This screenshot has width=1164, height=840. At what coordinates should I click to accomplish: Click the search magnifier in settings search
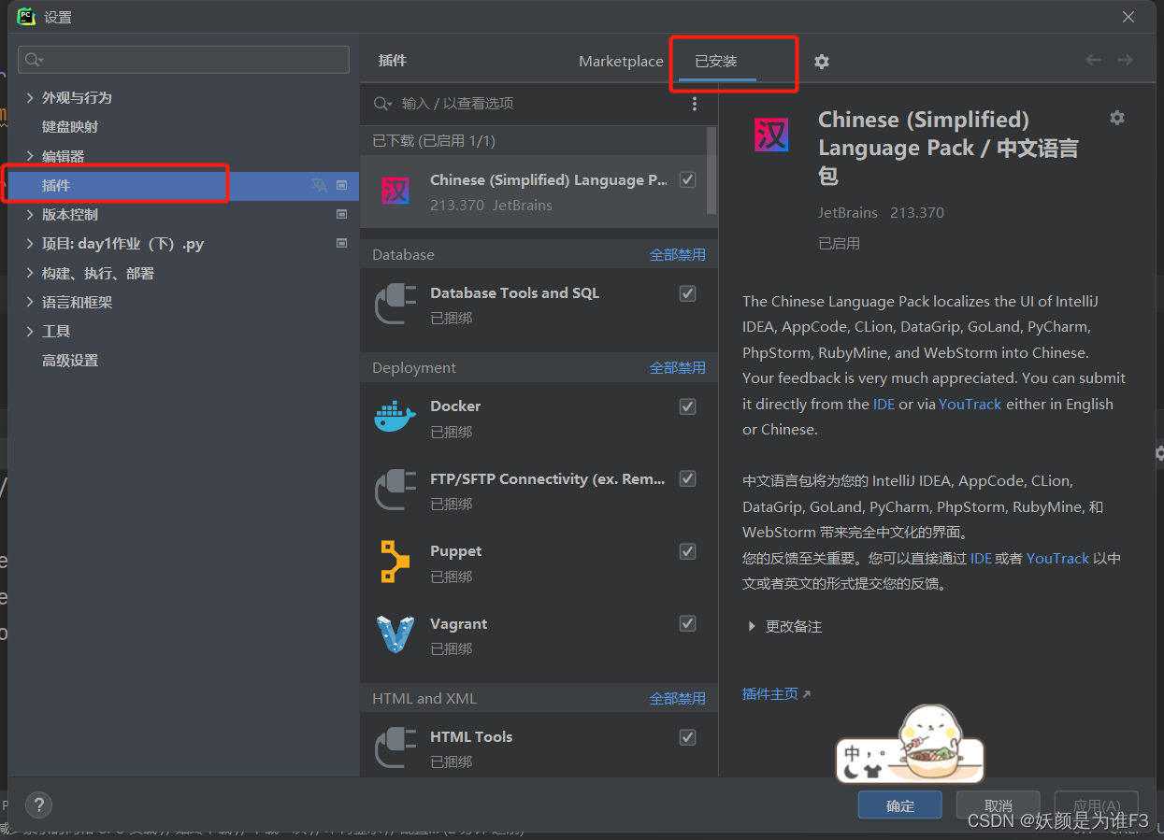pos(33,60)
